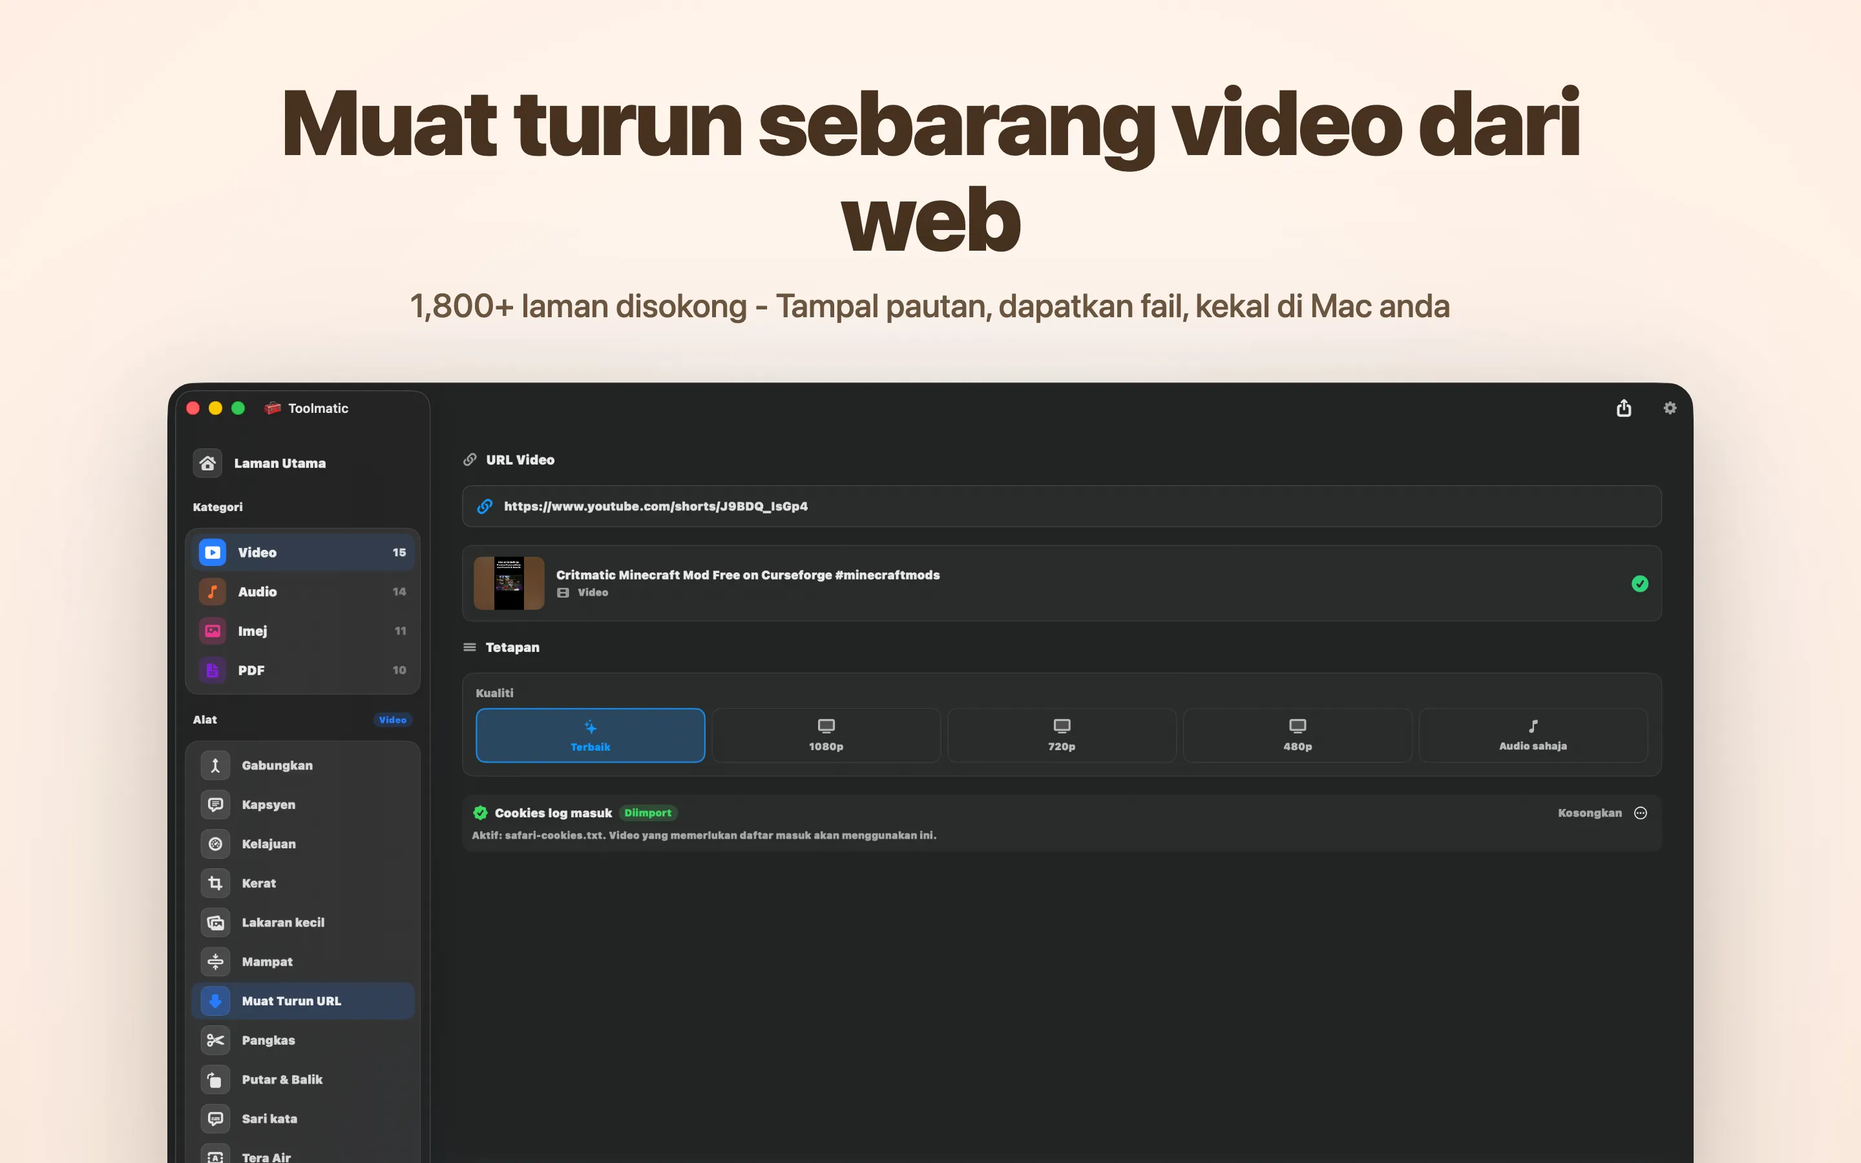Click the green Cookies log masuk check icon

(x=481, y=813)
